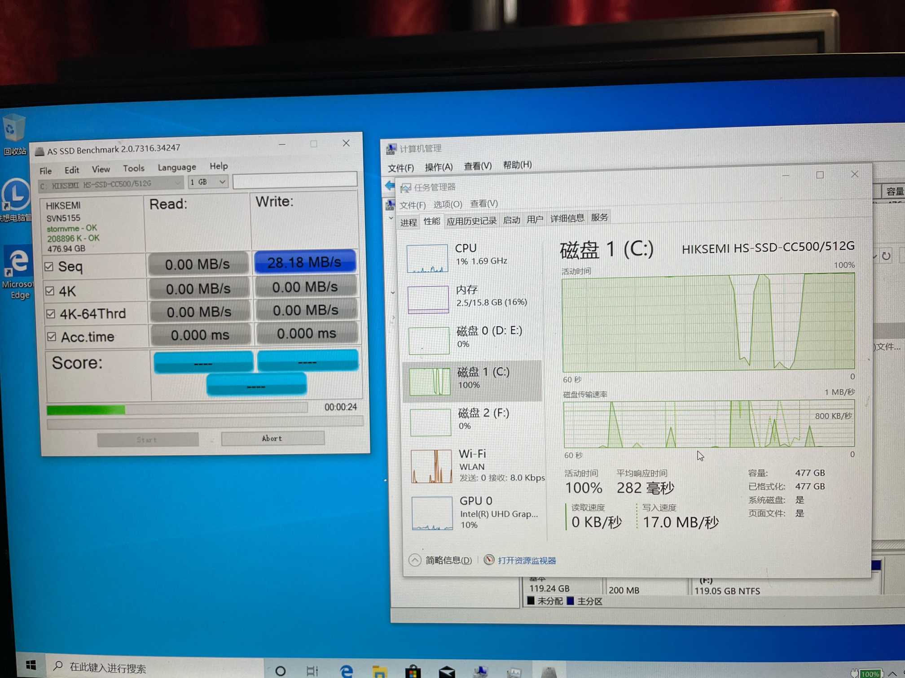Viewport: 905px width, 678px height.
Task: Click the Windows Start button
Action: pyautogui.click(x=31, y=665)
